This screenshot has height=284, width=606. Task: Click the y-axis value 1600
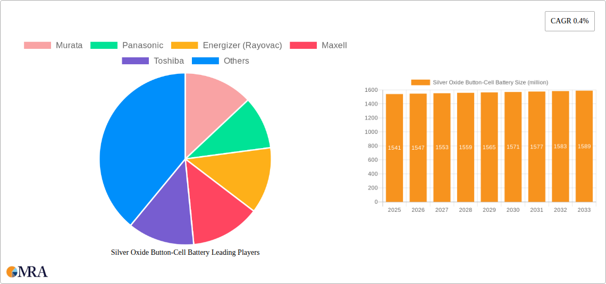tap(371, 90)
